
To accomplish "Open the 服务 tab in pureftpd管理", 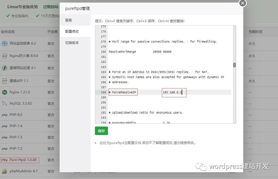I will pyautogui.click(x=75, y=20).
